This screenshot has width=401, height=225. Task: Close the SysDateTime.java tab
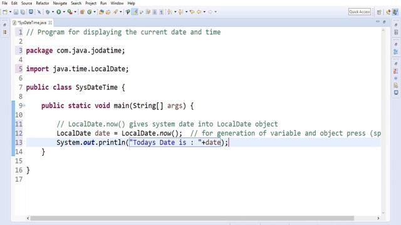coord(50,22)
